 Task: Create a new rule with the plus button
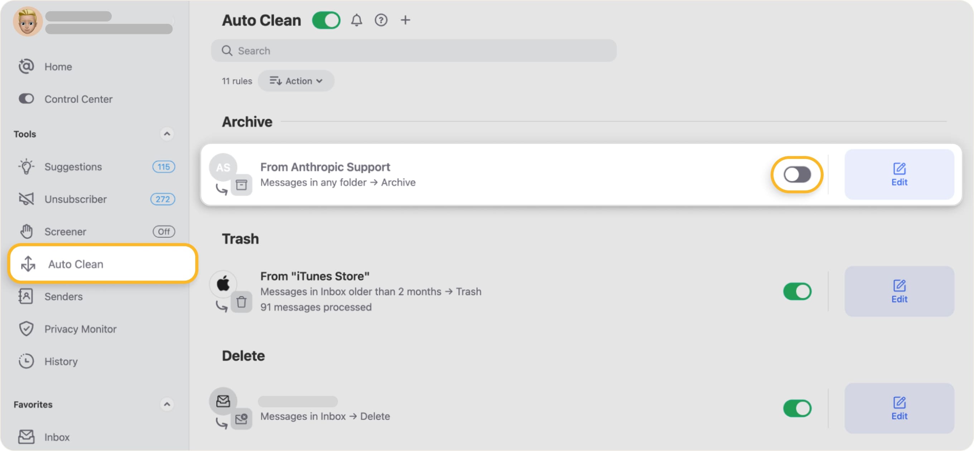tap(405, 20)
